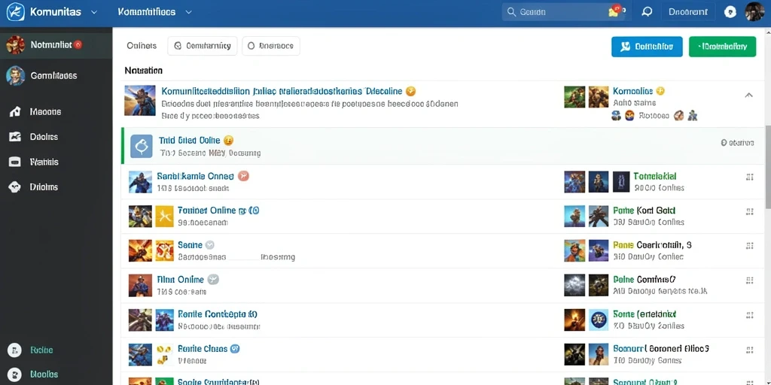The image size is (771, 385).
Task: Open the chat bubble icon in header
Action: click(x=647, y=12)
